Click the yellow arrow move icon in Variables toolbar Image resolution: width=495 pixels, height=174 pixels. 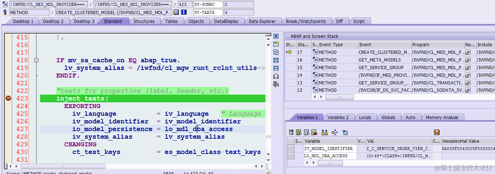tap(335, 132)
